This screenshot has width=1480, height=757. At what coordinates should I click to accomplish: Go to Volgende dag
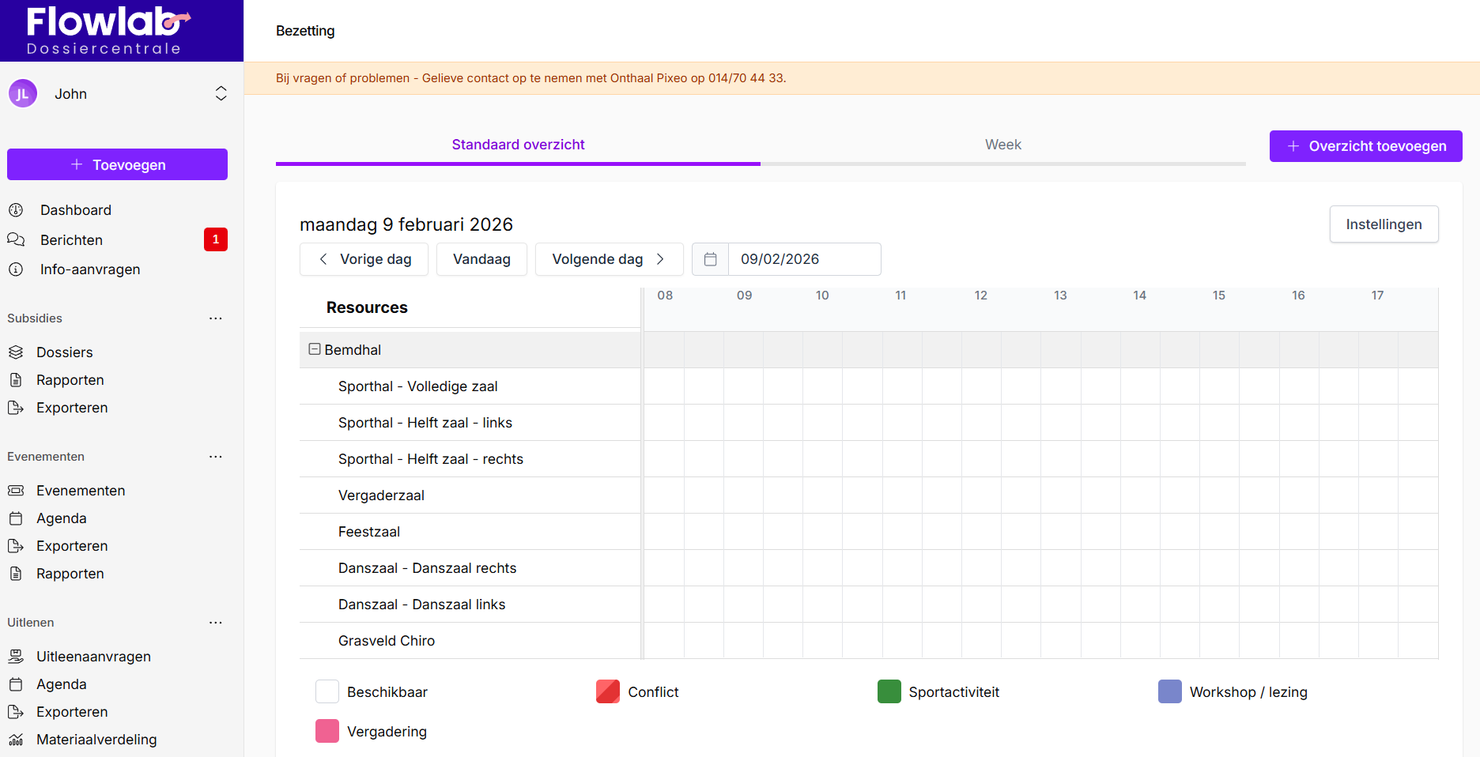(x=609, y=259)
